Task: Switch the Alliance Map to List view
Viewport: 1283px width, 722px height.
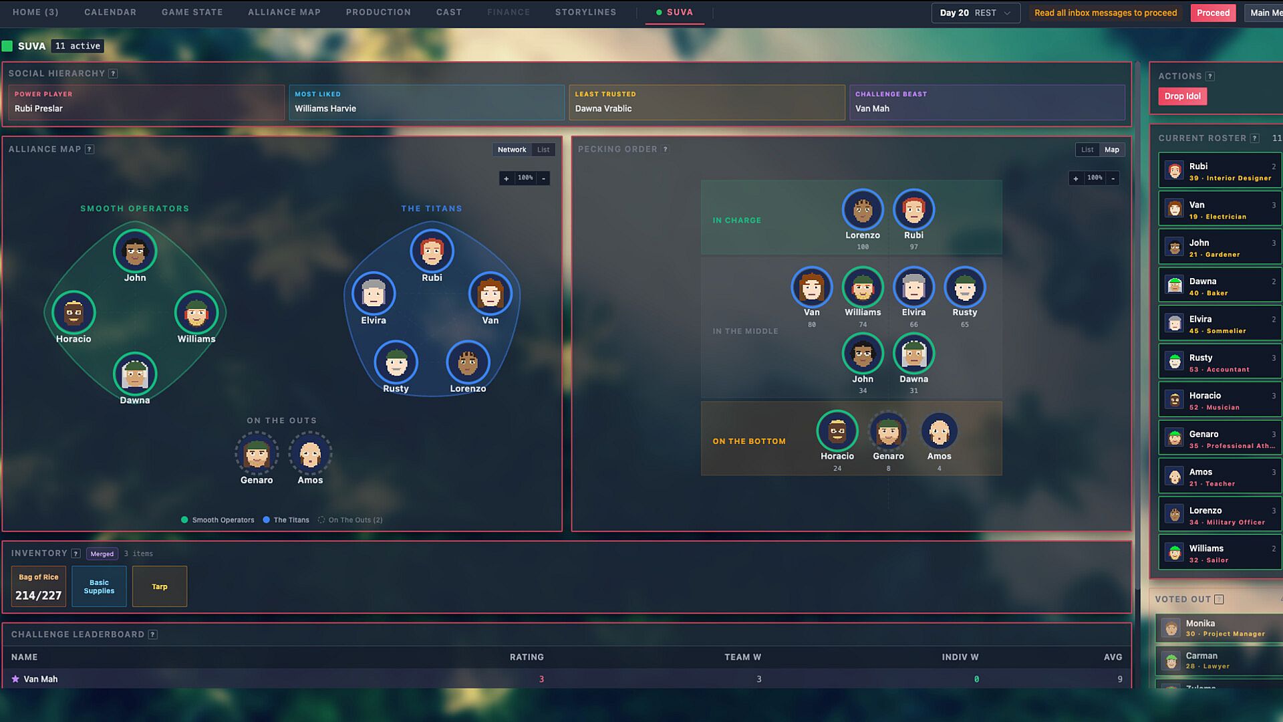Action: tap(543, 150)
